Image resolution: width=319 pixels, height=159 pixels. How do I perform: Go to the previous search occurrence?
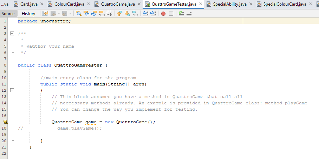tap(86, 14)
